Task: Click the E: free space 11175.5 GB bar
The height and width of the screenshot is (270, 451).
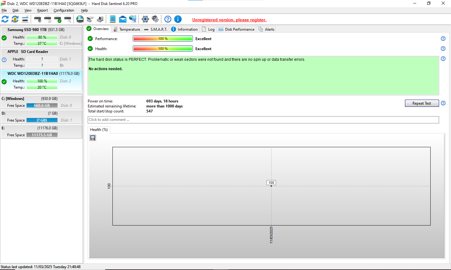Action: click(x=42, y=135)
